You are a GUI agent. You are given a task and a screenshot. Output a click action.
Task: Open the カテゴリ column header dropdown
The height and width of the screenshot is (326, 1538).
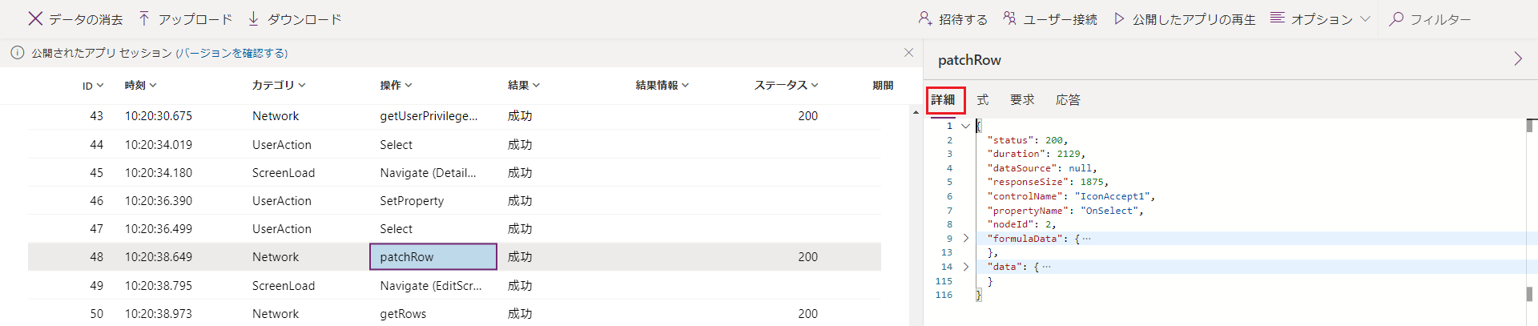tap(279, 85)
